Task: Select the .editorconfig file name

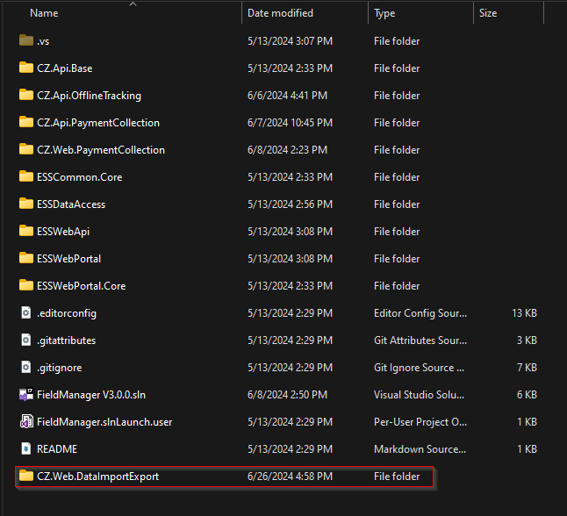Action: pos(67,313)
